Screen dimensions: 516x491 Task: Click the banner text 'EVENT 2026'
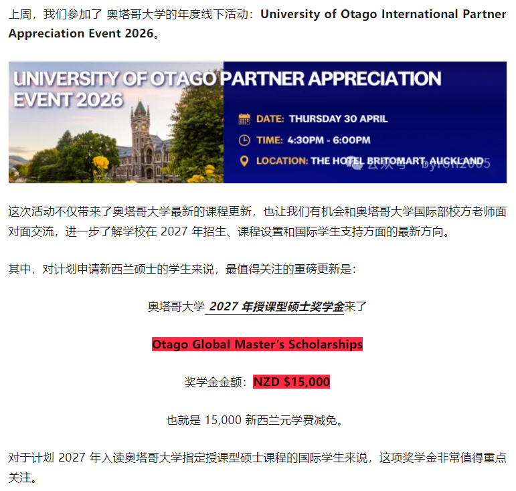(68, 100)
